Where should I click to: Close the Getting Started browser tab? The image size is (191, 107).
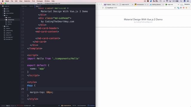click(x=163, y=5)
